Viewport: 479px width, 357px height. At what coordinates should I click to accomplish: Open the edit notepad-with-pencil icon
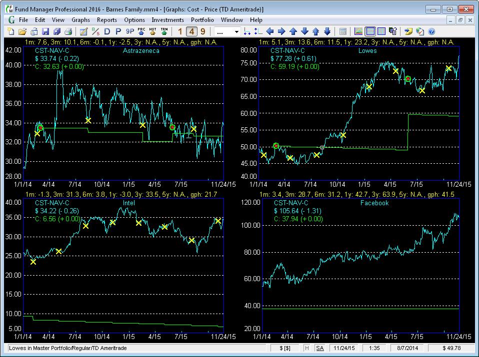tap(83, 31)
